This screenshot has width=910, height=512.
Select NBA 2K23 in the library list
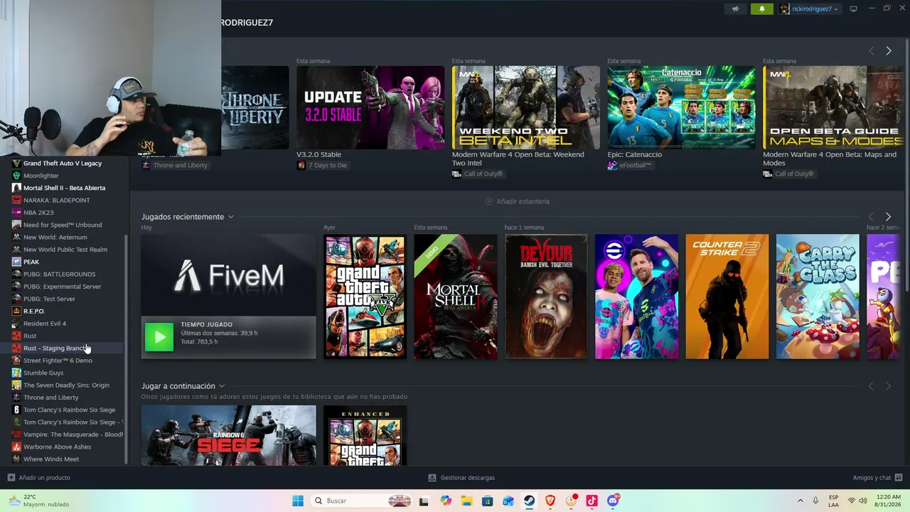click(x=38, y=213)
